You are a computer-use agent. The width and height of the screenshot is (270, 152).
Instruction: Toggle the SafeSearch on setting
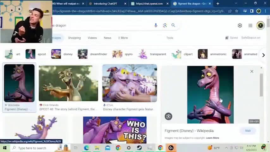(x=251, y=38)
